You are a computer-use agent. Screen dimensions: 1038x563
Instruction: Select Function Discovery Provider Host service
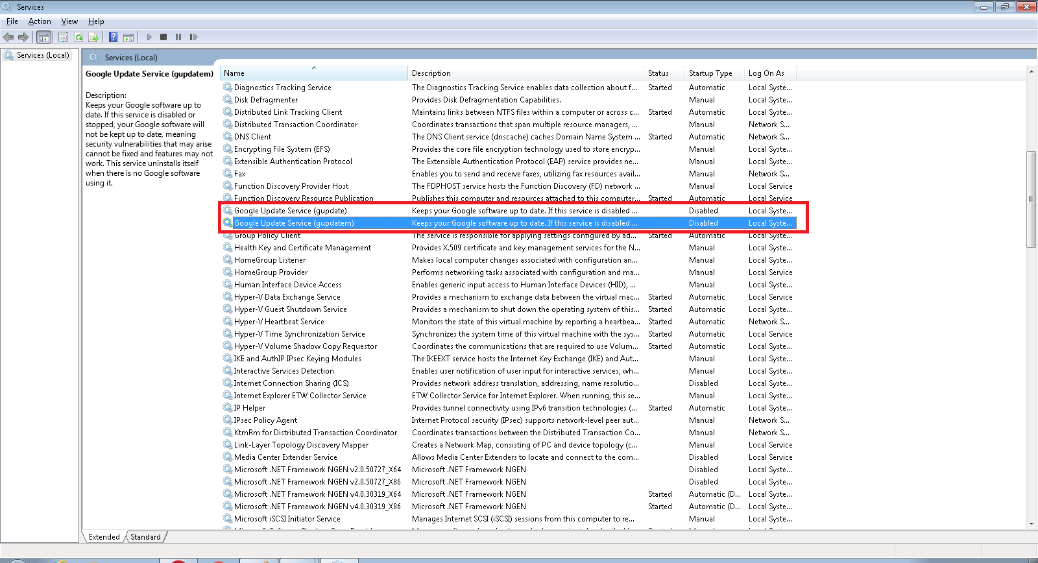(x=291, y=186)
